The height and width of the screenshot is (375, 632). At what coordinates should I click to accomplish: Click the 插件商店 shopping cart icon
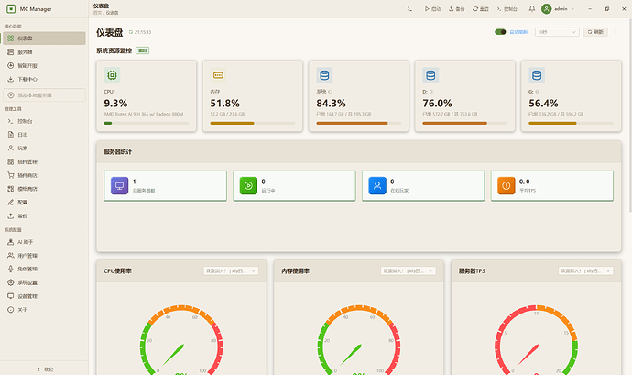point(11,175)
